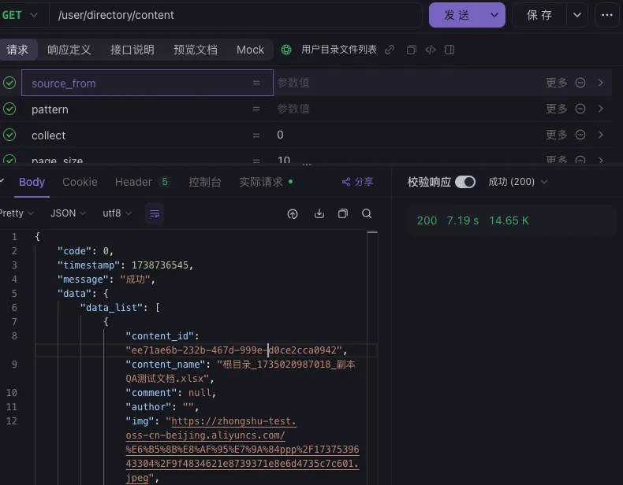
Task: Select the 实际请求 tab
Action: [x=265, y=182]
